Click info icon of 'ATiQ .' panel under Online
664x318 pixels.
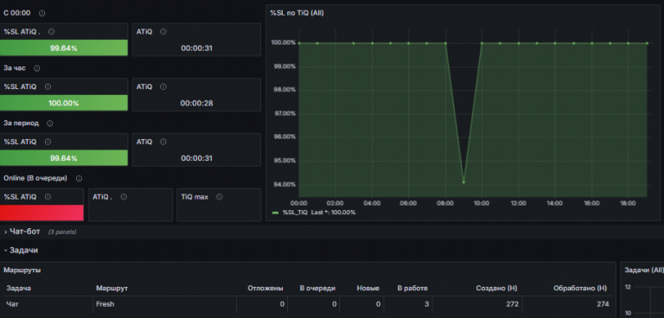tap(124, 196)
